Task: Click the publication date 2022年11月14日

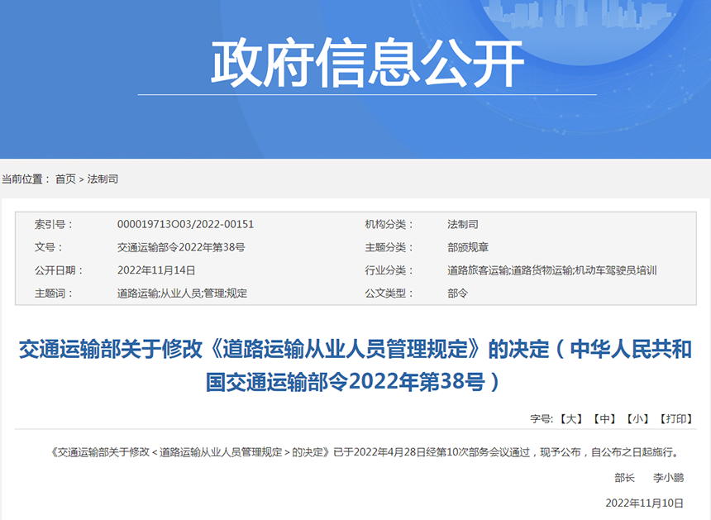Action: click(x=156, y=270)
